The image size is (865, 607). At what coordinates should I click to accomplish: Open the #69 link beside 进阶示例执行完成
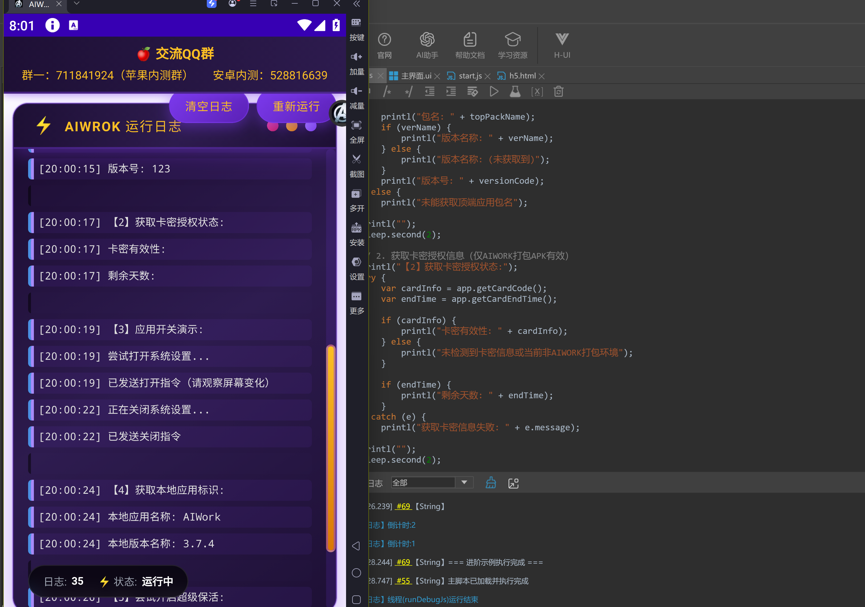click(x=403, y=562)
